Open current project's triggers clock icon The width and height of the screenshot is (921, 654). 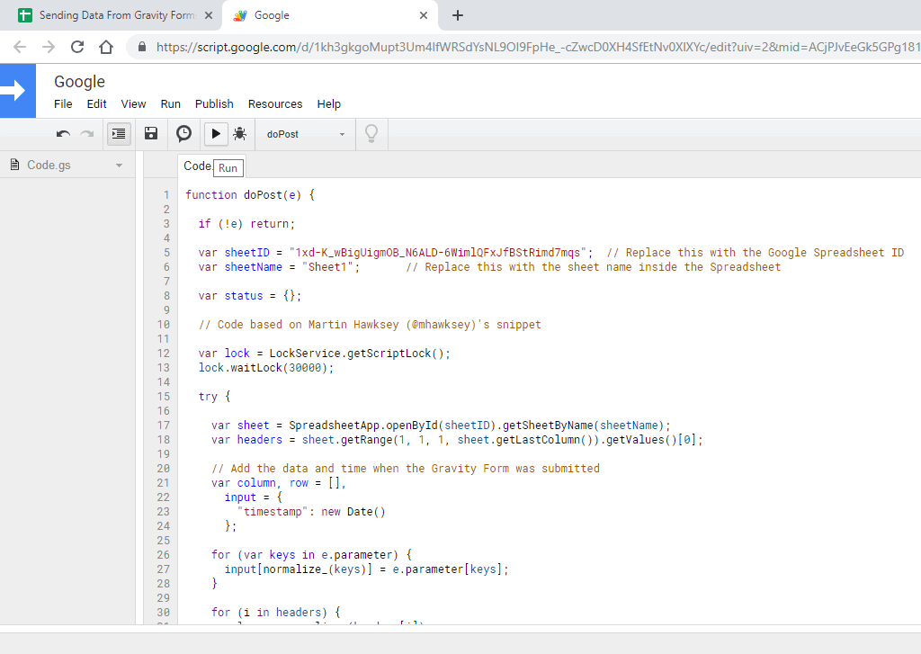coord(183,134)
